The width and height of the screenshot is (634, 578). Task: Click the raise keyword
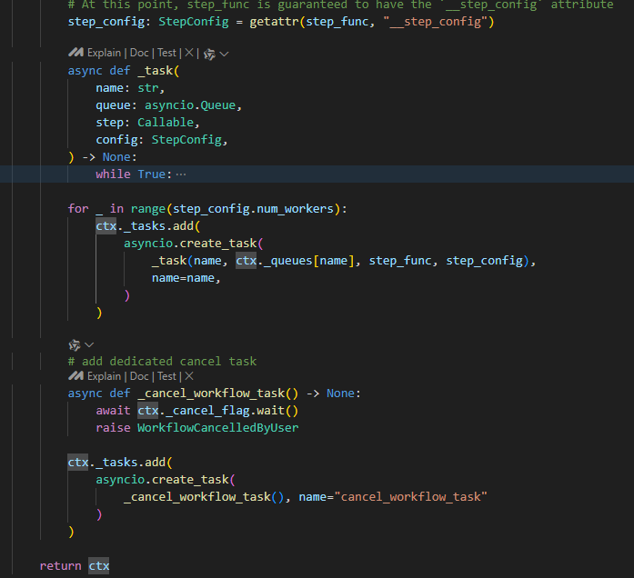(x=113, y=428)
